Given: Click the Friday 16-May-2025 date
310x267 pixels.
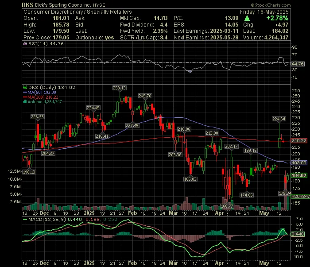Looking at the screenshot, I should point(264,12).
